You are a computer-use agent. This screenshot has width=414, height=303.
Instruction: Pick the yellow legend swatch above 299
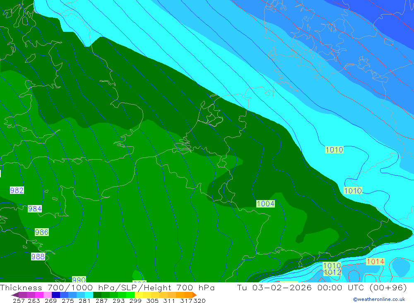(139, 295)
